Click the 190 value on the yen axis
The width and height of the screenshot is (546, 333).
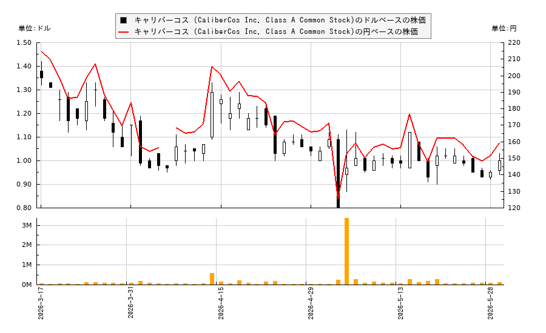tap(514, 92)
